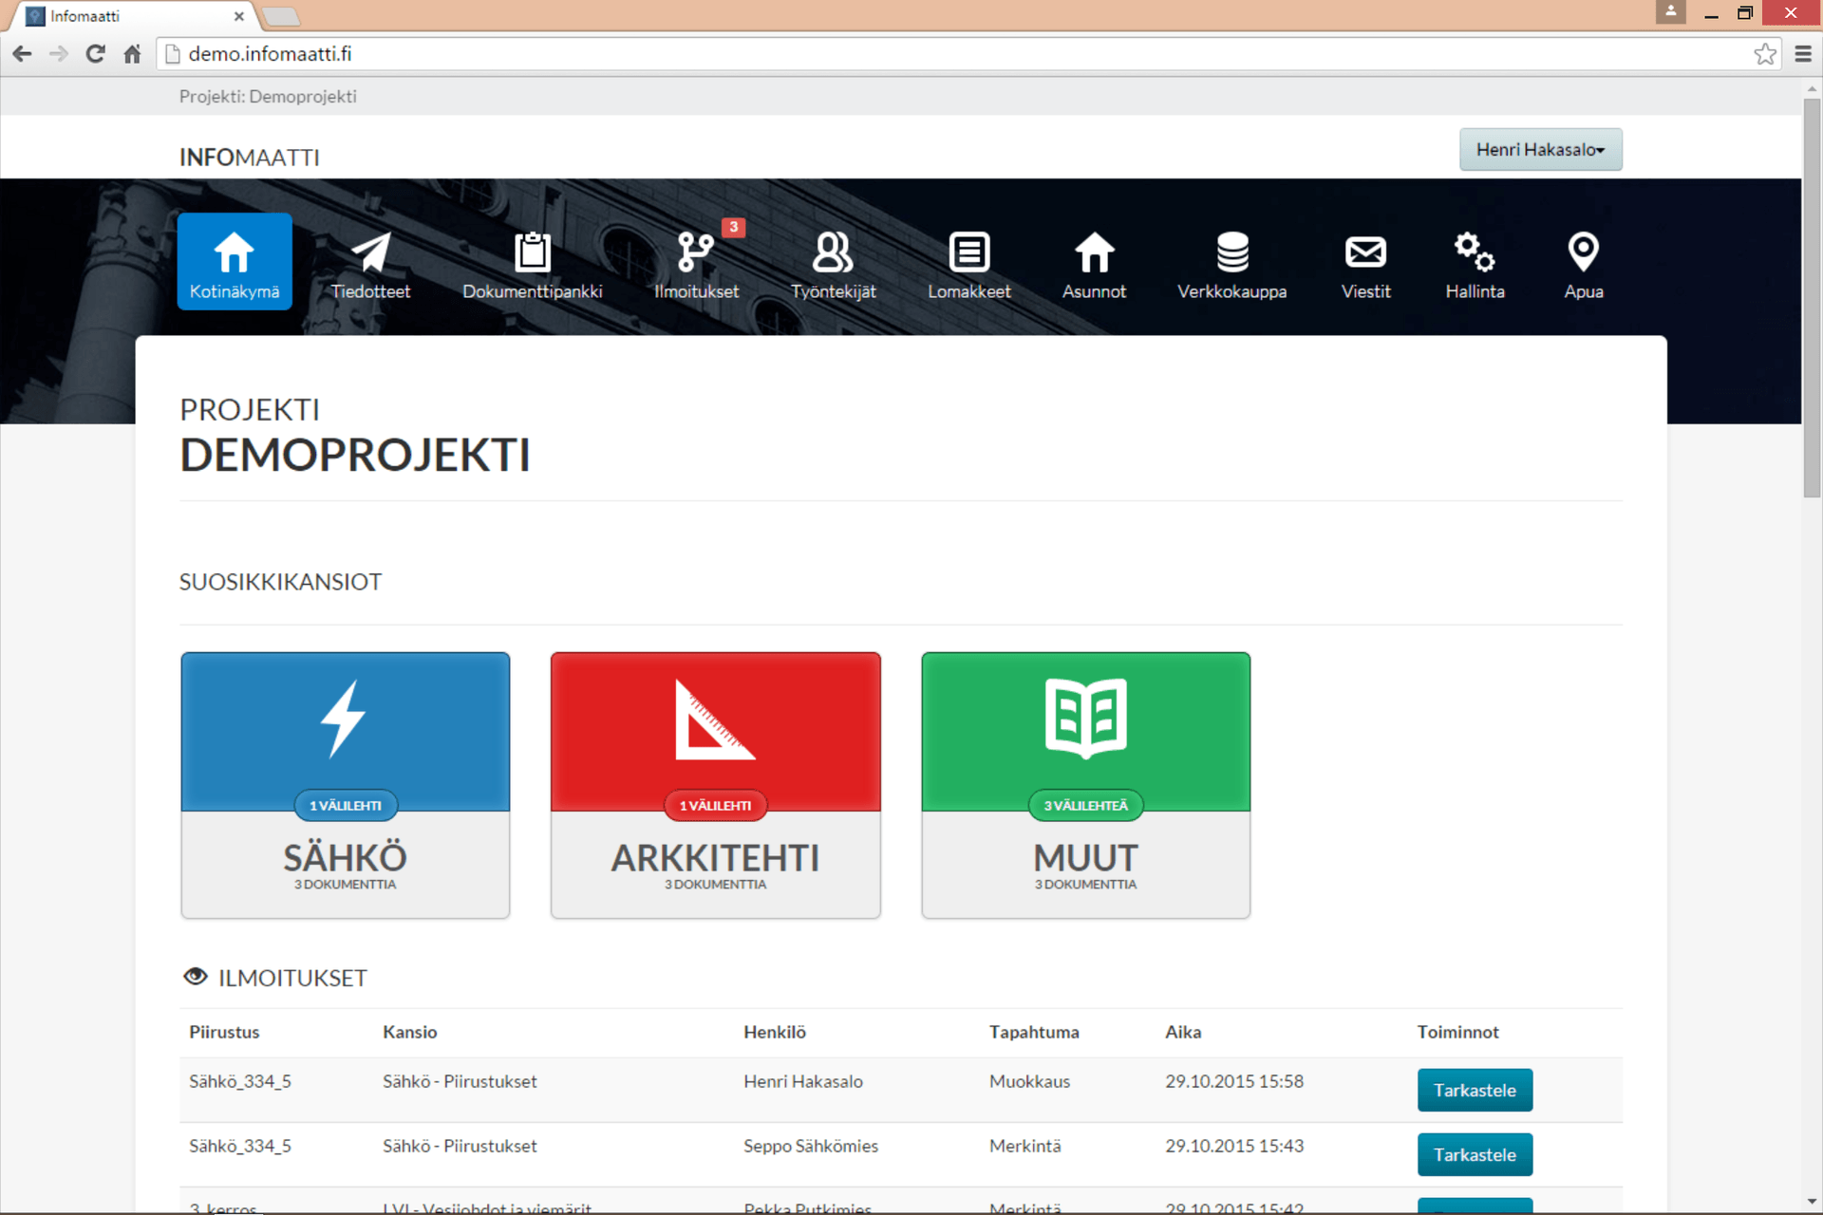The height and width of the screenshot is (1215, 1823).
Task: Open Työntekijät users icon
Action: pos(833,252)
